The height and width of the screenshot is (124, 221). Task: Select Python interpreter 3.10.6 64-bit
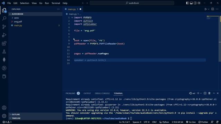click(177, 122)
